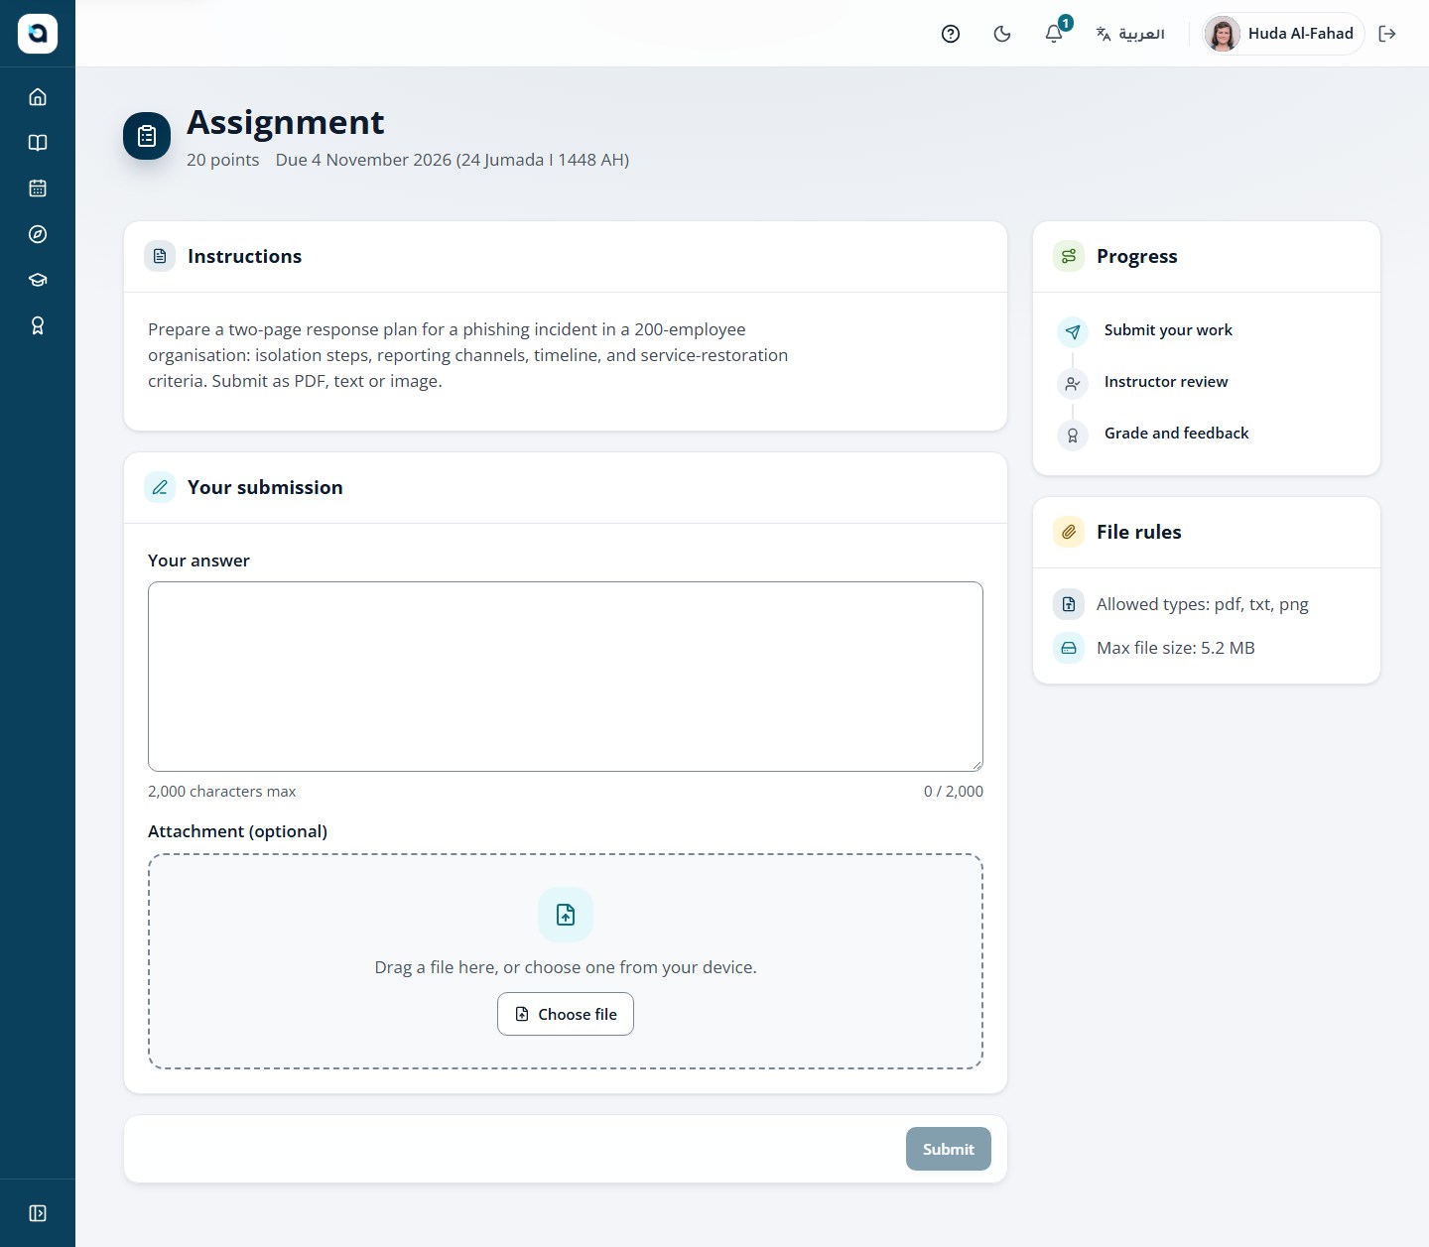The height and width of the screenshot is (1247, 1429).
Task: Click inside the Your answer text area
Action: pyautogui.click(x=566, y=677)
